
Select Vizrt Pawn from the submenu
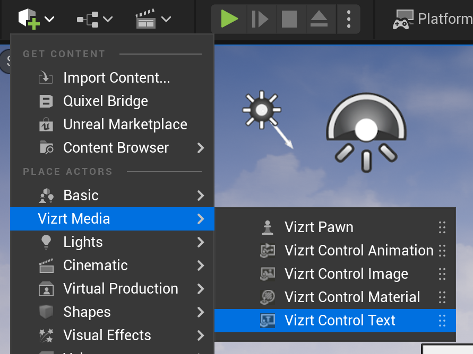tap(319, 227)
